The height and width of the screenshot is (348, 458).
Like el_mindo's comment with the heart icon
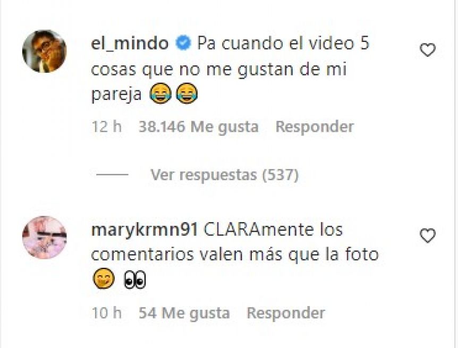(427, 50)
